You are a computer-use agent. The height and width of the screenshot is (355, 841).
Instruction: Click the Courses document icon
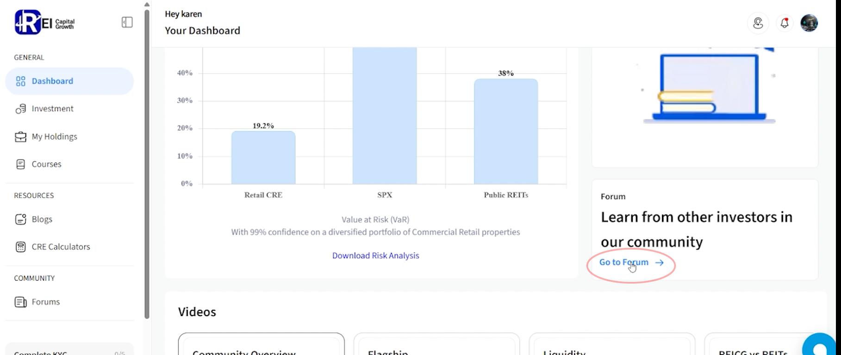pyautogui.click(x=21, y=164)
